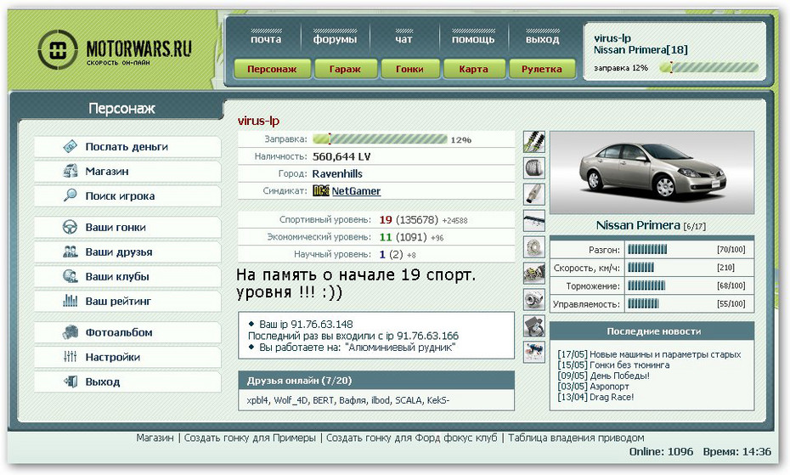Open чат in the top menu
The height and width of the screenshot is (475, 790).
click(403, 39)
